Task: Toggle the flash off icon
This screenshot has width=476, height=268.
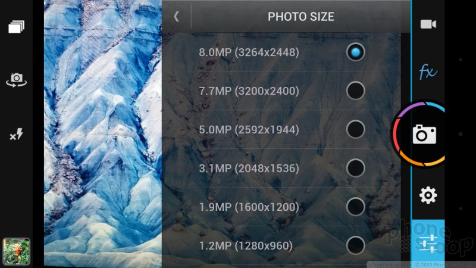Action: (x=17, y=134)
